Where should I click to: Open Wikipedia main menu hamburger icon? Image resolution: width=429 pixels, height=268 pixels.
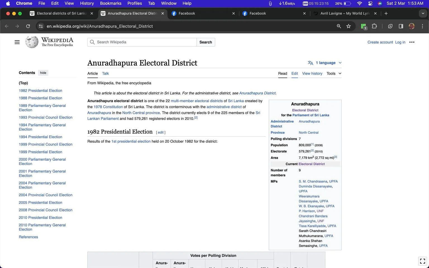[17, 42]
